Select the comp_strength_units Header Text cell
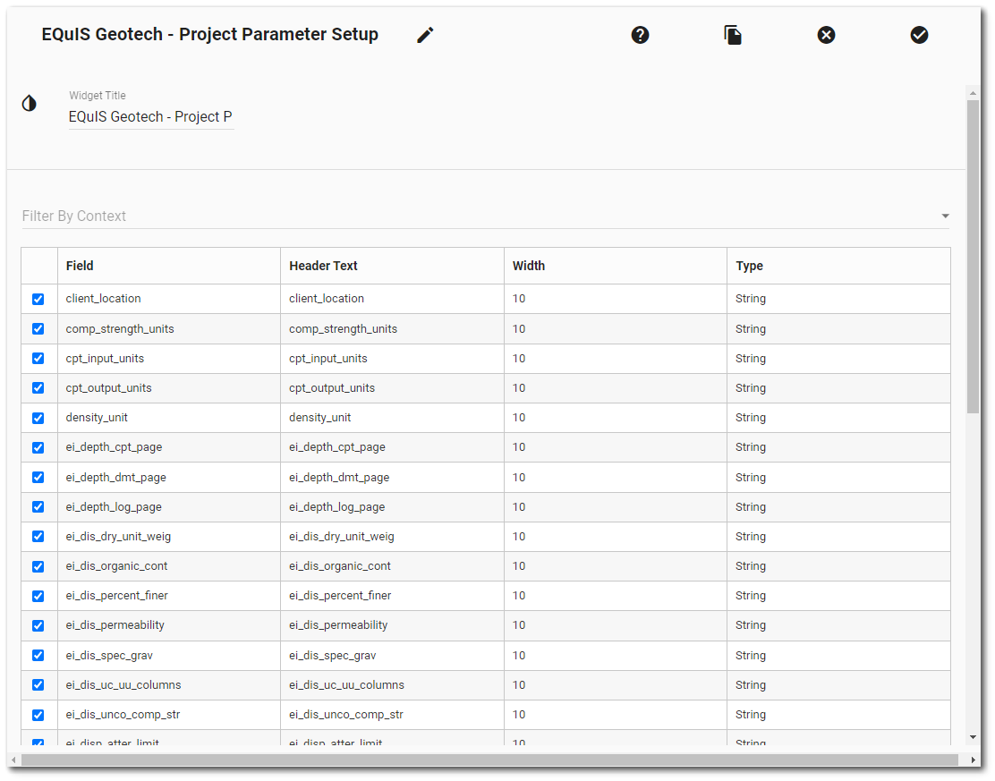Screen dimensions: 995x781 click(x=392, y=328)
